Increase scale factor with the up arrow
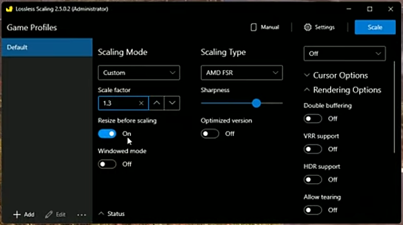This screenshot has width=403, height=225. pyautogui.click(x=157, y=103)
